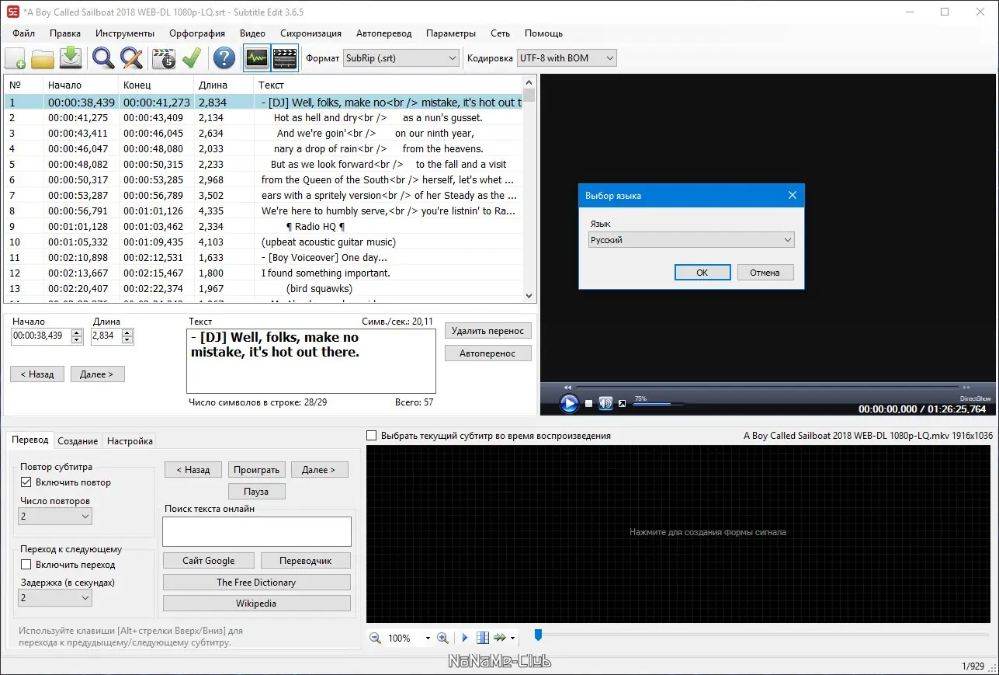This screenshot has height=675, width=999.
Task: Open the Файл menu
Action: [x=24, y=33]
